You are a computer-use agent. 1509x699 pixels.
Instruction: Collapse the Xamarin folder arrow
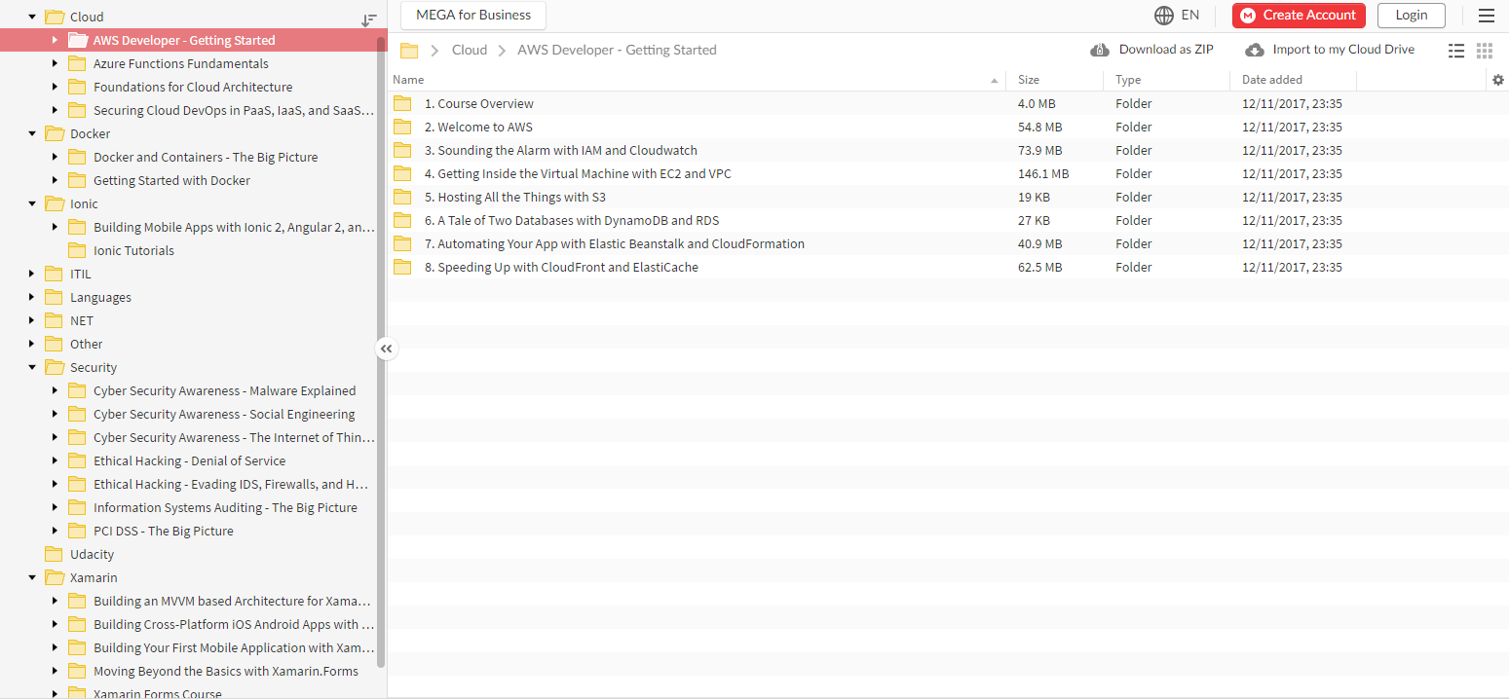(32, 577)
